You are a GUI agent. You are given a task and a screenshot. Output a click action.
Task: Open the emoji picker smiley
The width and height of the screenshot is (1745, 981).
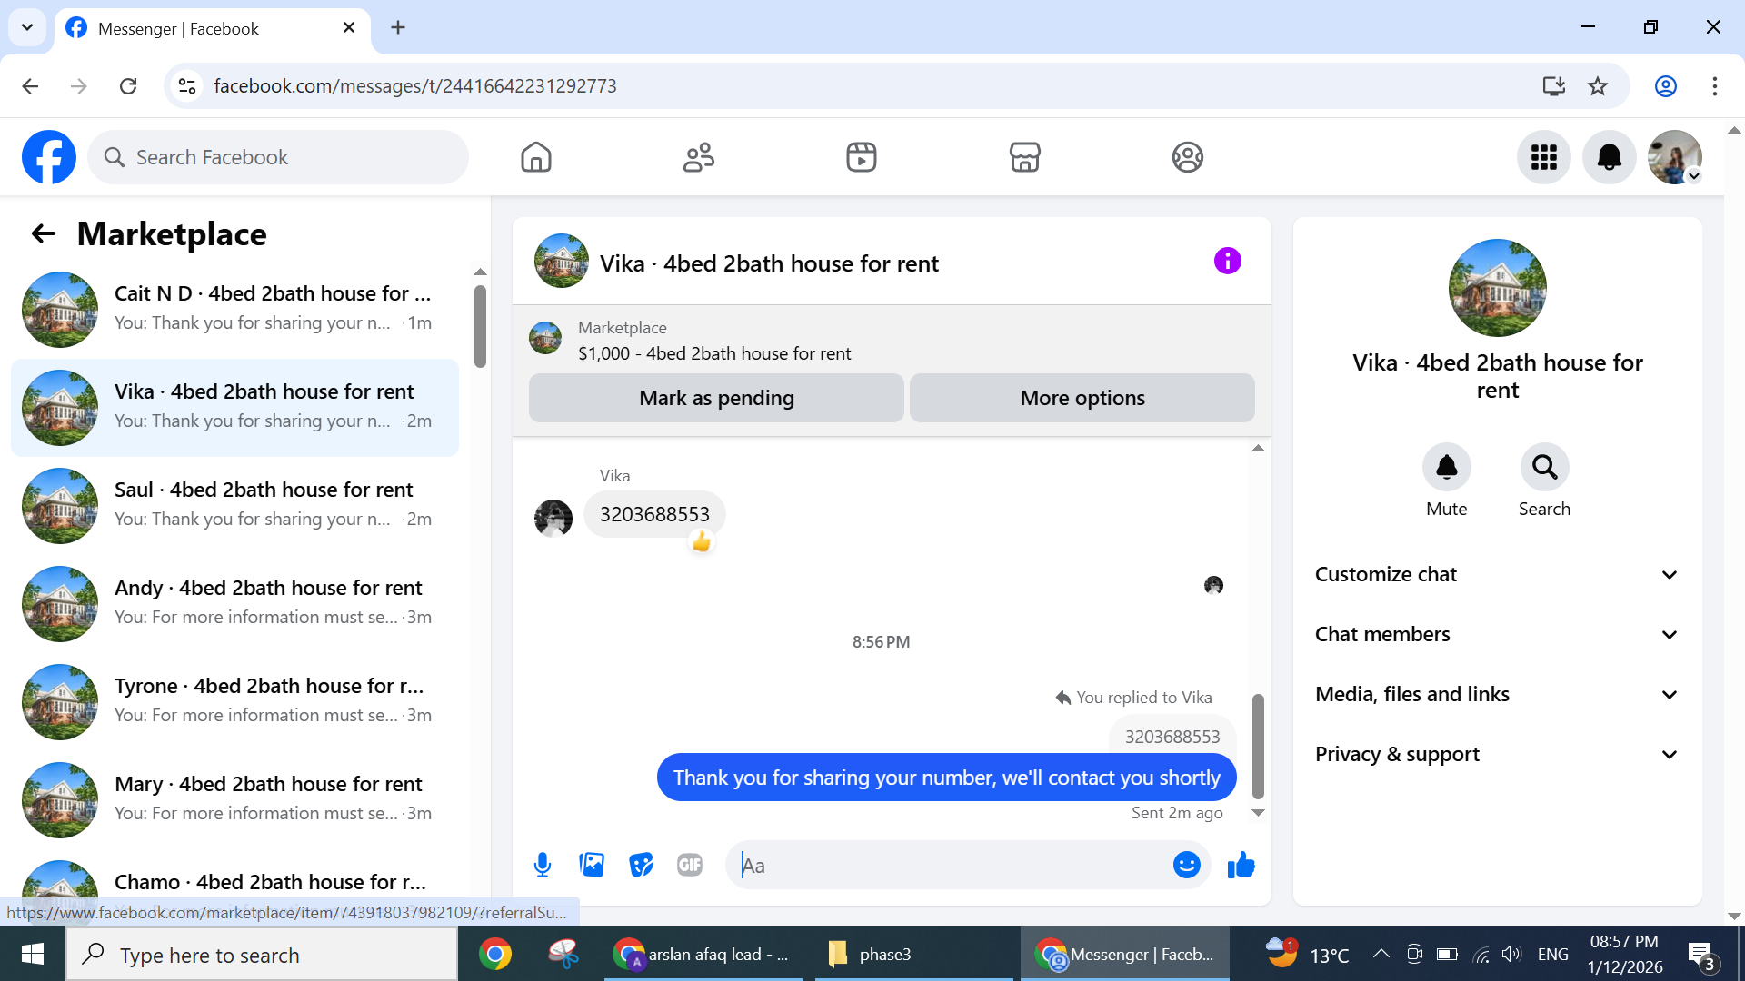1186,865
